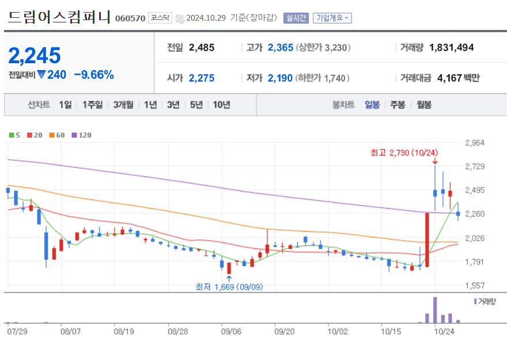Click the trading value 4,167 백만
The height and width of the screenshot is (350, 507).
459,78
